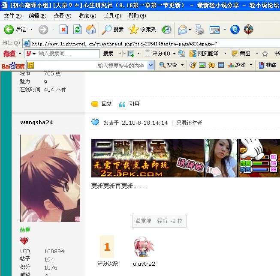
Task: Open the 工具 (Tools) menu
Action: point(111,16)
